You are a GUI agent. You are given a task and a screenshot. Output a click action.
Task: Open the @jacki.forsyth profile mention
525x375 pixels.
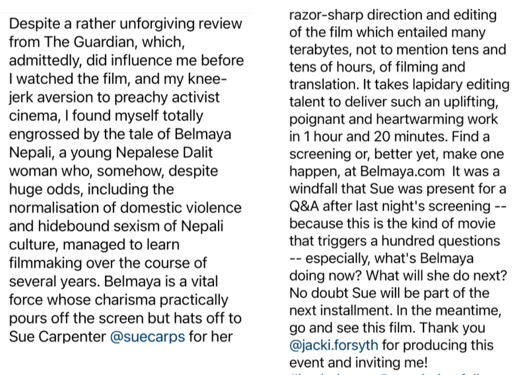pos(335,345)
